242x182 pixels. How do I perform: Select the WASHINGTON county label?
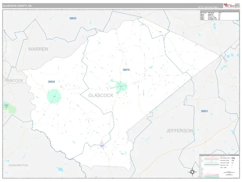coord(18,165)
